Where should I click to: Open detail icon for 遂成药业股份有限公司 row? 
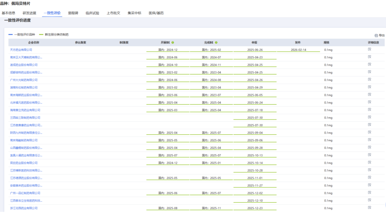370,65
